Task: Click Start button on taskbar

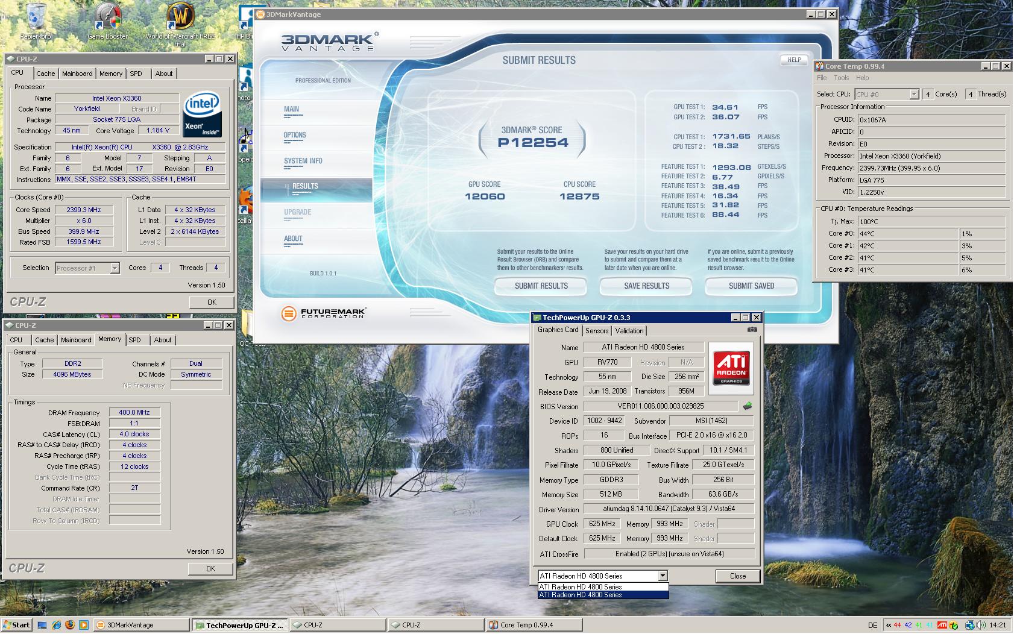Action: (x=16, y=625)
